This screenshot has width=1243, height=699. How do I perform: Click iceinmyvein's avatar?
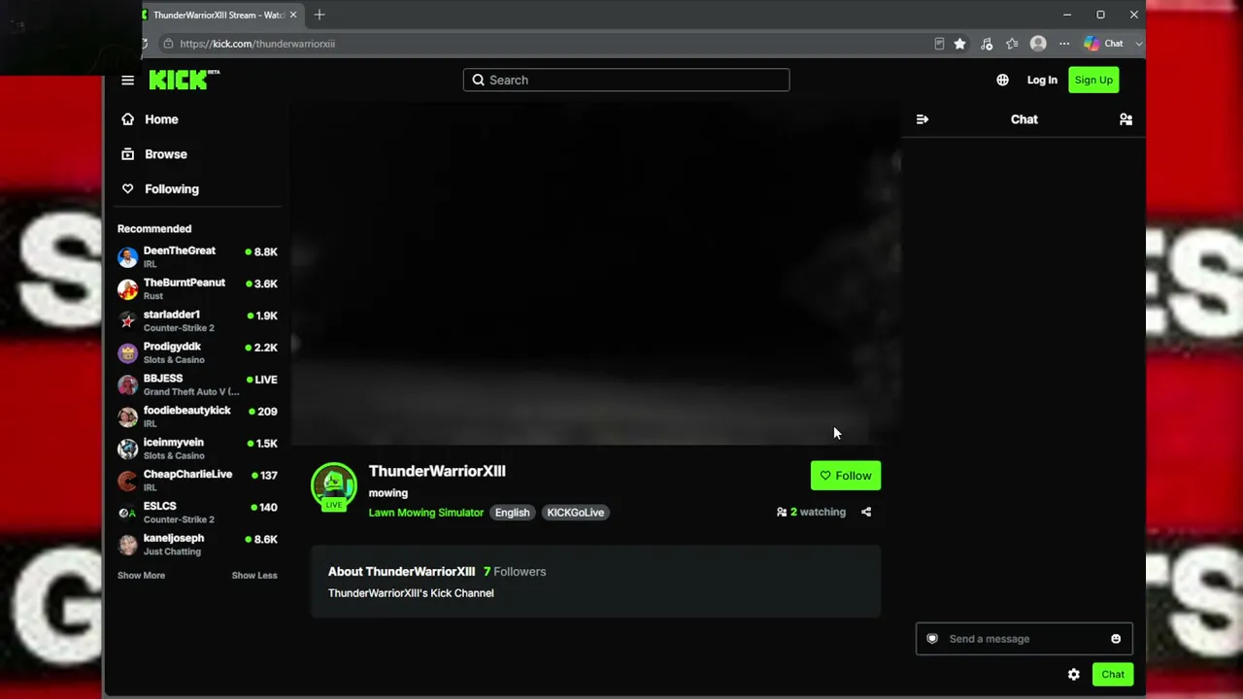pyautogui.click(x=127, y=449)
